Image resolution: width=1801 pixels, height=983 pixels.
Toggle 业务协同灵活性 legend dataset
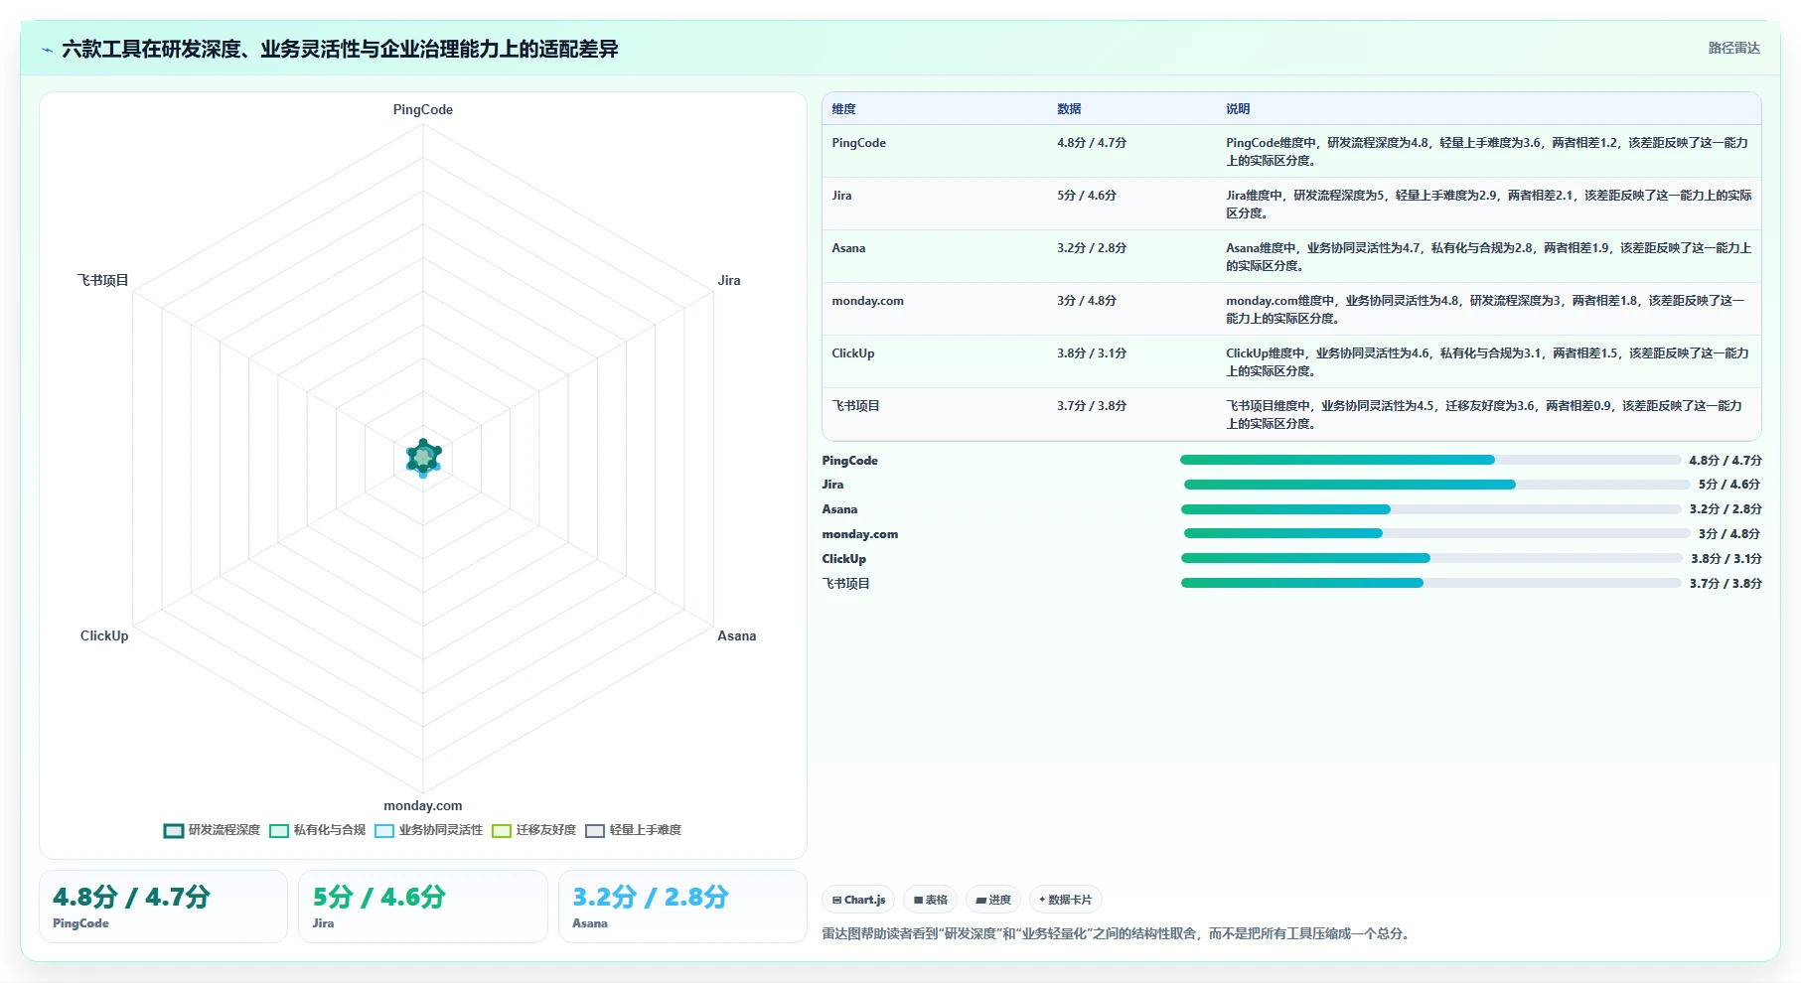429,830
